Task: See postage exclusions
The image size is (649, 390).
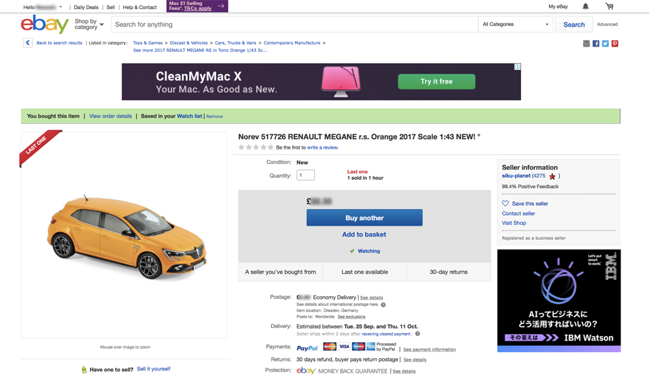Action: tap(351, 317)
